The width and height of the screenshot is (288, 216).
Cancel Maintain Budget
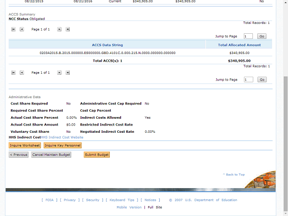tap(51, 155)
